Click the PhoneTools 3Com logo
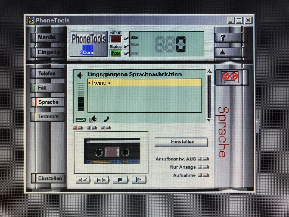Viewport: 289px width, 217px height. click(89, 44)
